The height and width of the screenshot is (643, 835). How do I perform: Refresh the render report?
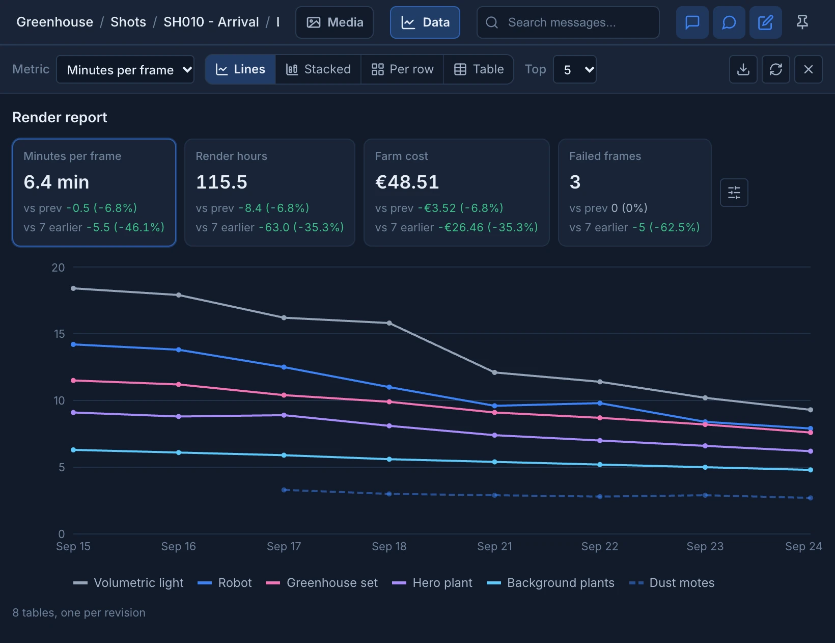click(776, 69)
